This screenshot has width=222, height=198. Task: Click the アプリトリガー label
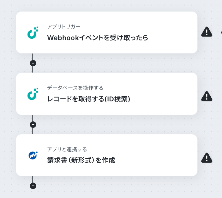point(64,26)
